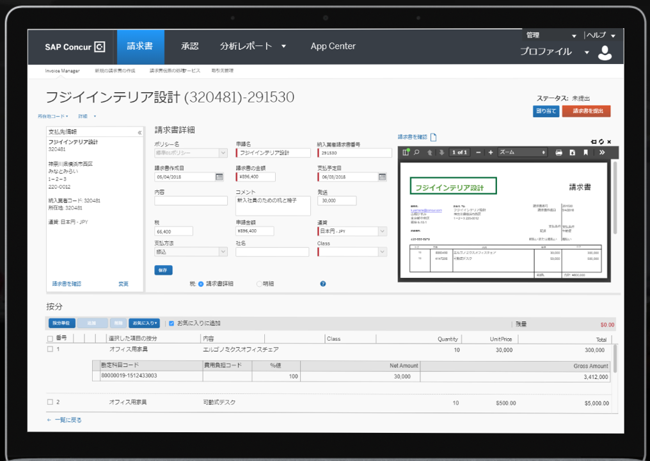Toggle the PDF viewer sidebar panel
Screen dimensions: 650x461
pyautogui.click(x=406, y=152)
